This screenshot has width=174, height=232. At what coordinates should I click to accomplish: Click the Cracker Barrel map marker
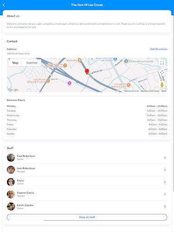coord(65,65)
